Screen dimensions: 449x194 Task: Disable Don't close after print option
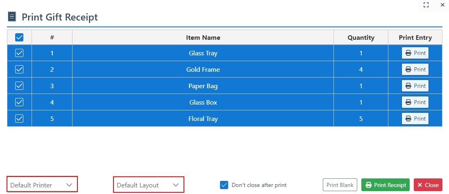(224, 185)
